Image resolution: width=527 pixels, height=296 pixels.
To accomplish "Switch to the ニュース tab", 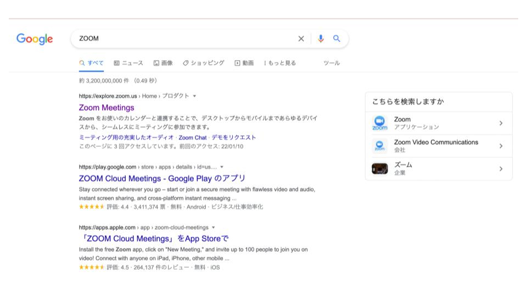I will [128, 62].
